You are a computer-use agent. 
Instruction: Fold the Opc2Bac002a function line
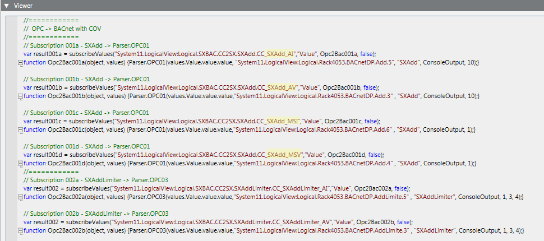click(20, 197)
